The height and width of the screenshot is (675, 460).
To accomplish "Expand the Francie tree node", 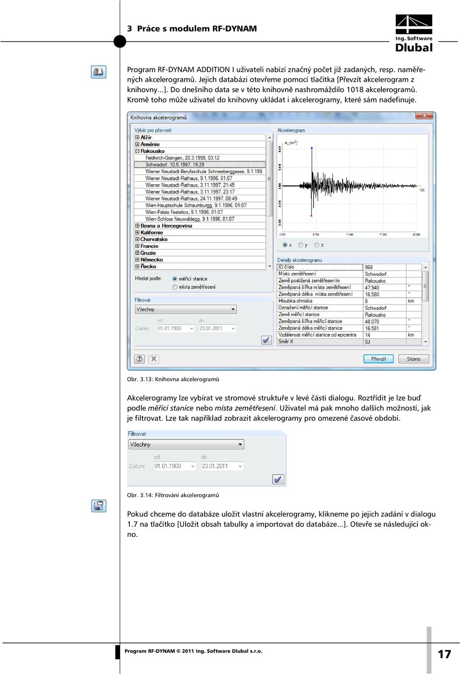I will (138, 246).
